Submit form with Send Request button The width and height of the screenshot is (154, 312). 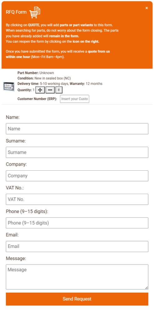point(77,299)
